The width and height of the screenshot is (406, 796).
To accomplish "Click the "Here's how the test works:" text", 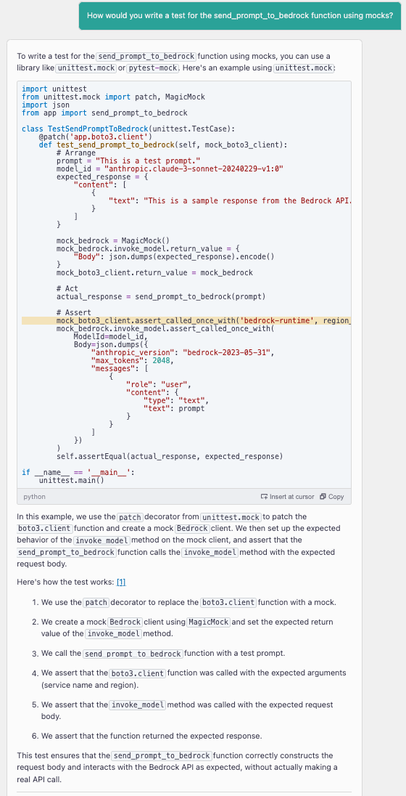I will click(x=65, y=582).
